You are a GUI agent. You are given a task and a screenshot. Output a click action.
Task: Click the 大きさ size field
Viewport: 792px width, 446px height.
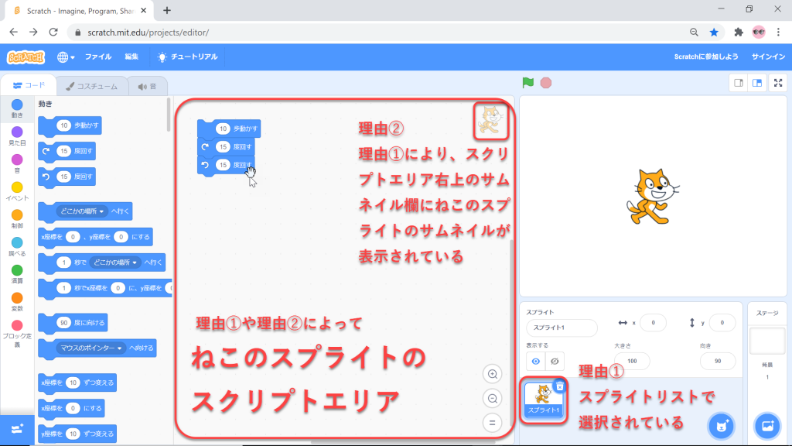632,361
